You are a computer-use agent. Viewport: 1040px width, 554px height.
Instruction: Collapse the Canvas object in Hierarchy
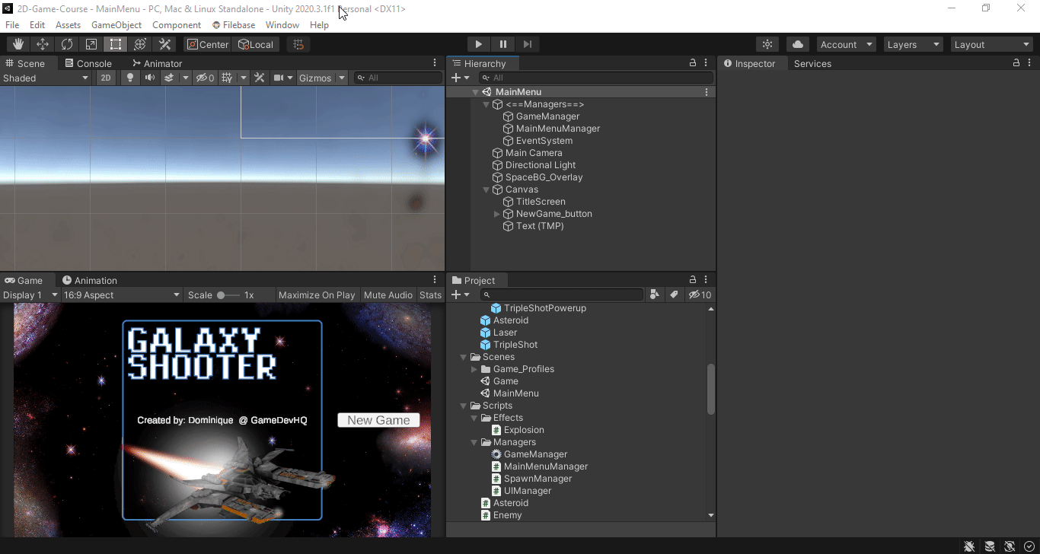coord(487,189)
